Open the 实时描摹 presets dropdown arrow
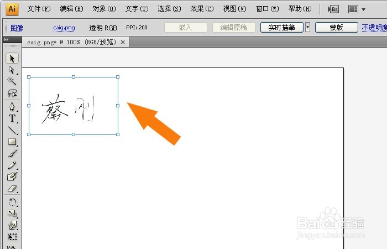 tap(307, 27)
